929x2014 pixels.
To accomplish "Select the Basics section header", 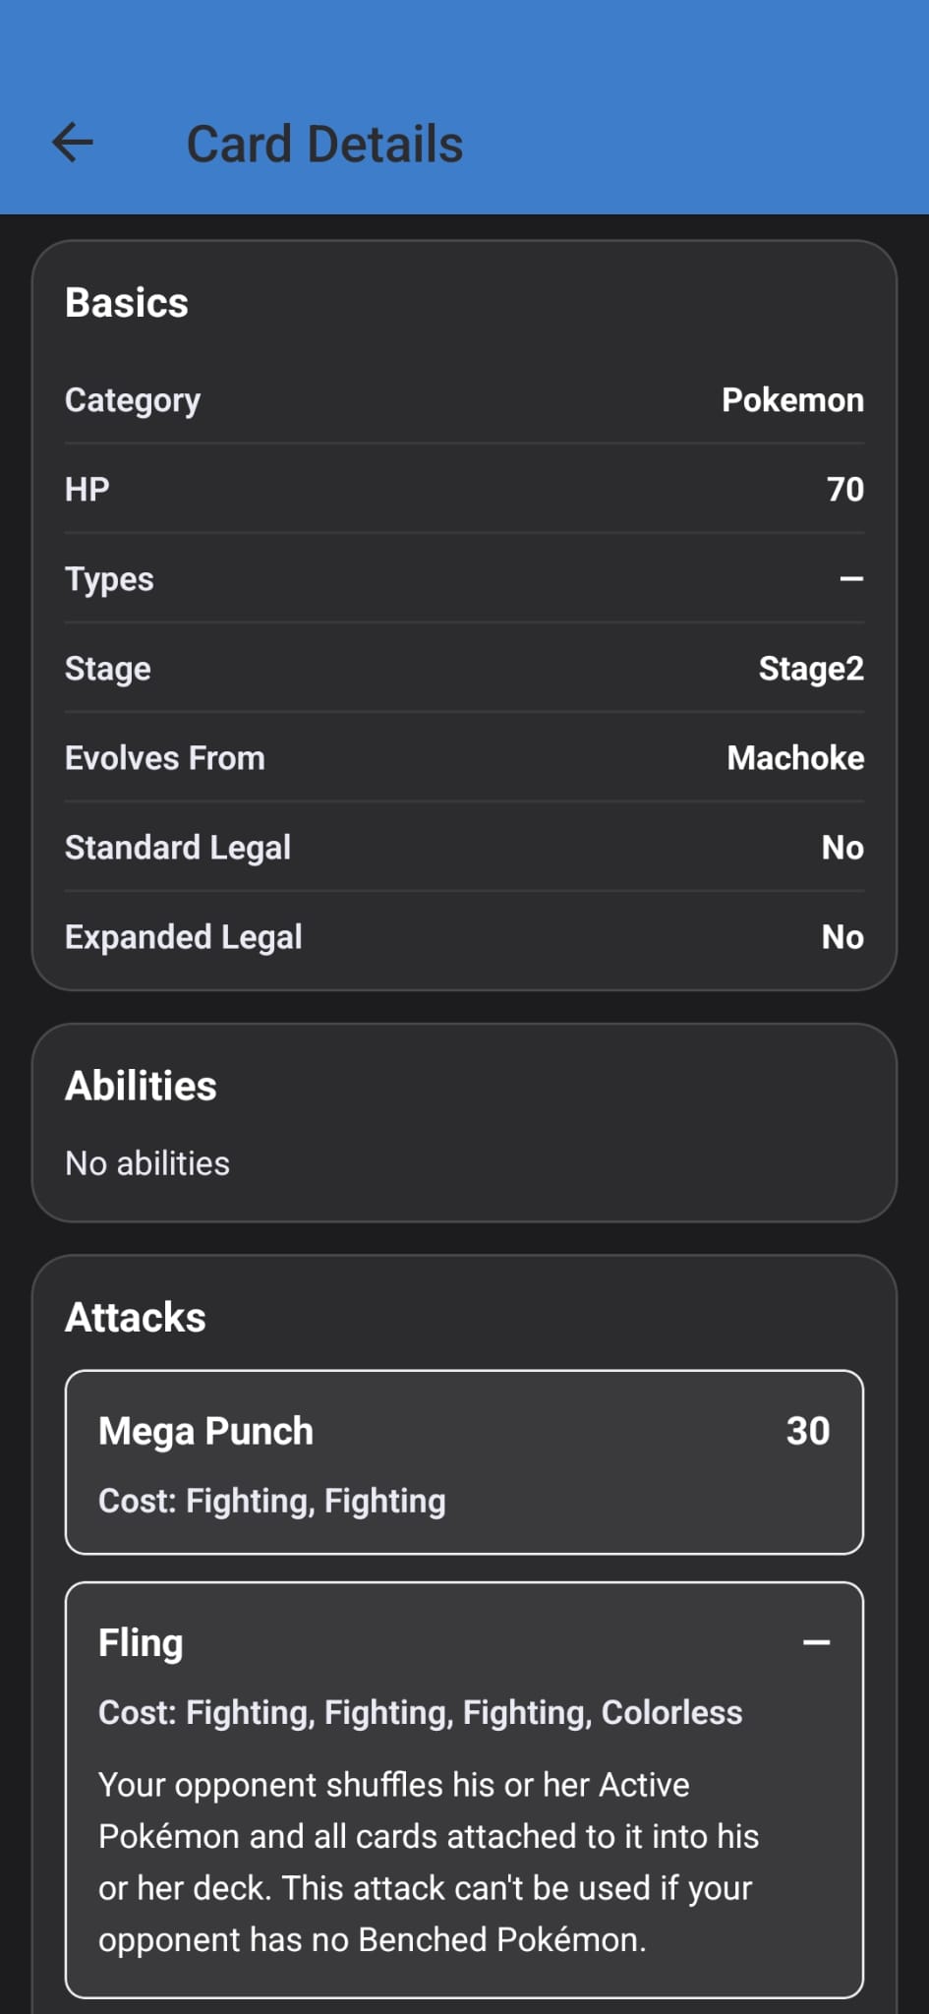I will click(x=126, y=303).
